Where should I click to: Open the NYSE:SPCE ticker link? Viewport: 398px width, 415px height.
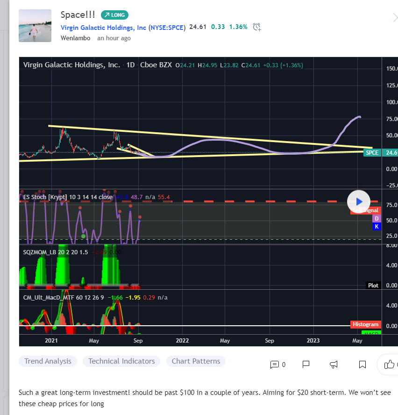click(x=167, y=28)
